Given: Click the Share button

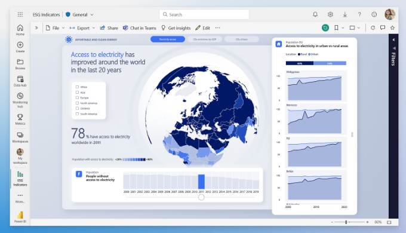Looking at the screenshot, I should [x=109, y=28].
